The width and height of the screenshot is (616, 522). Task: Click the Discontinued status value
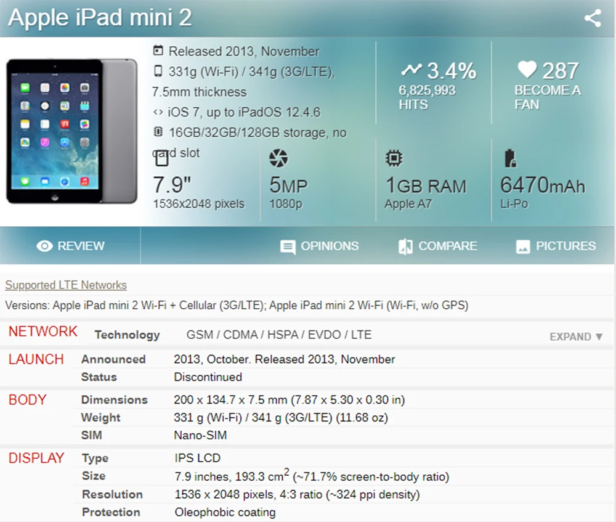[x=208, y=377]
